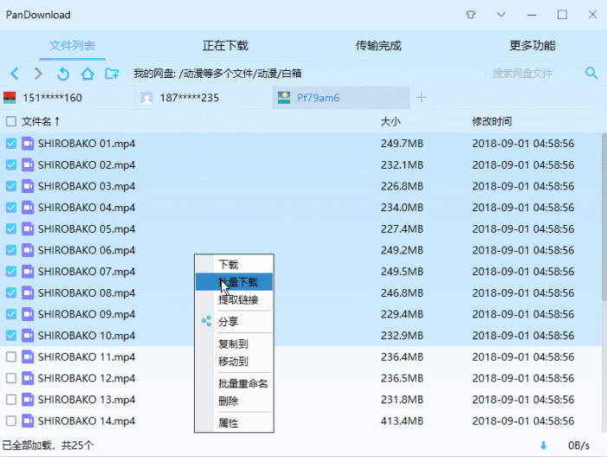This screenshot has width=607, height=457.
Task: Click video icon of SHIROBAKO 05.mp4
Action: (28, 228)
